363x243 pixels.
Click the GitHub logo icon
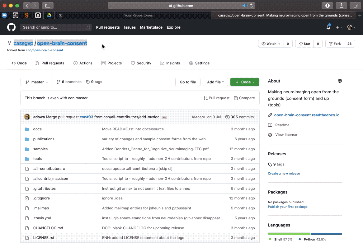click(11, 27)
